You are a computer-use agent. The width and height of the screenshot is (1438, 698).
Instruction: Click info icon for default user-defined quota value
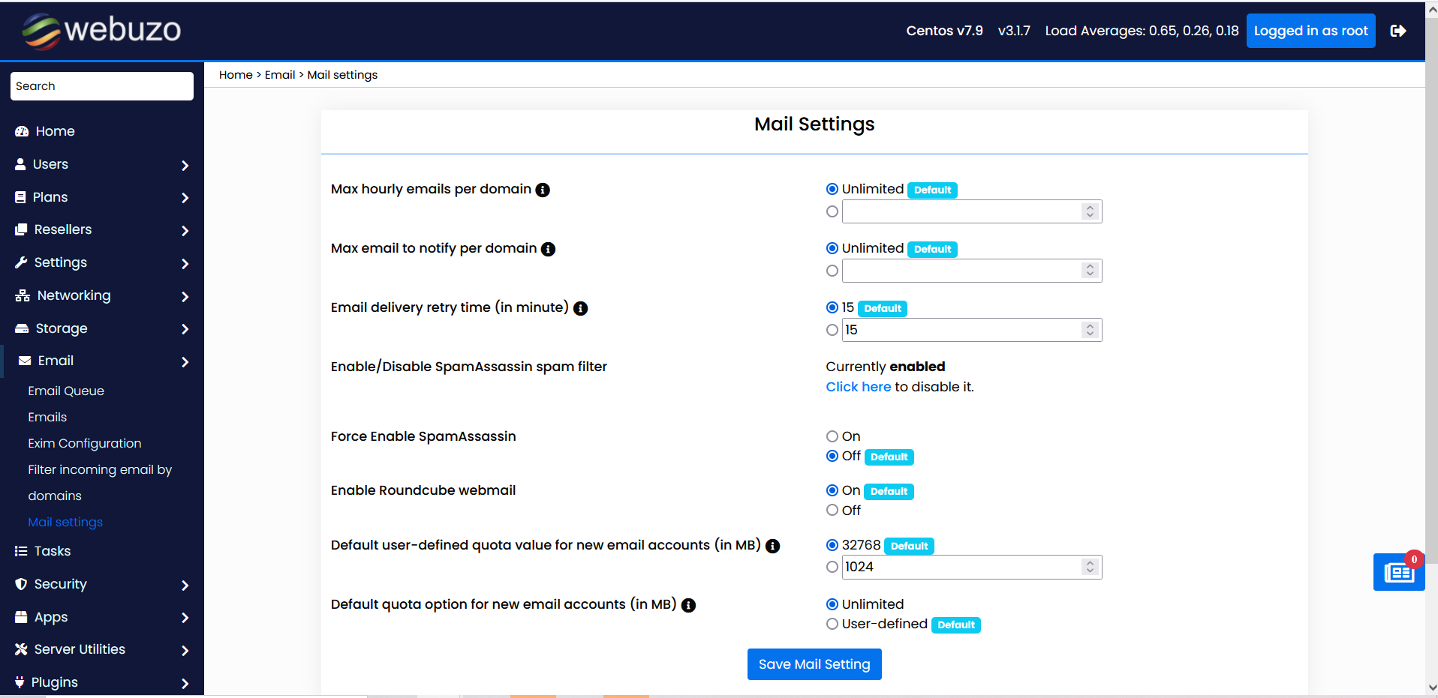coord(773,546)
